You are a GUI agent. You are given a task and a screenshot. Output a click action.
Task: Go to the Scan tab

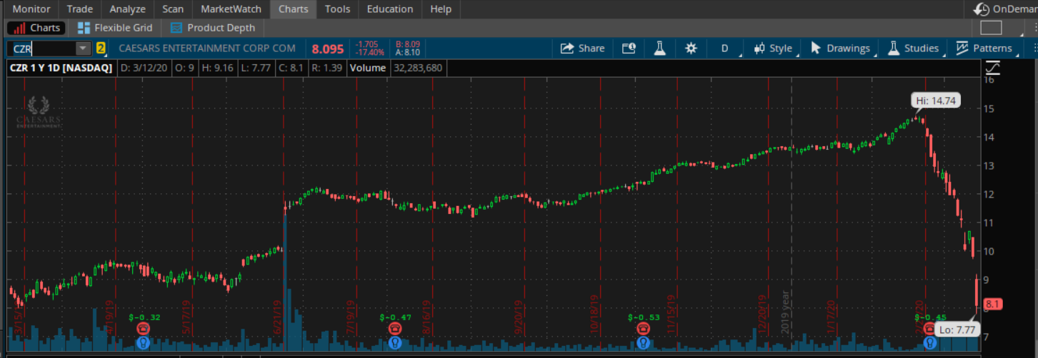coord(173,9)
